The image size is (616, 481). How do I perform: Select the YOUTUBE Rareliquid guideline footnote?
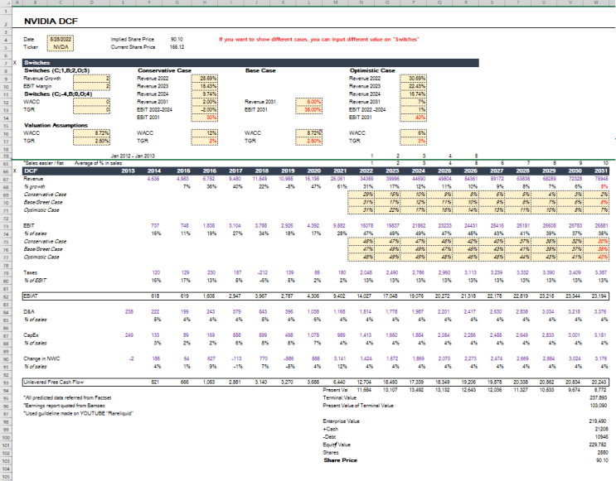click(79, 413)
